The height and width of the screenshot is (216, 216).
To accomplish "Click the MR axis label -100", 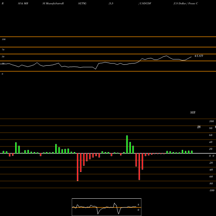I will tap(212, 191).
